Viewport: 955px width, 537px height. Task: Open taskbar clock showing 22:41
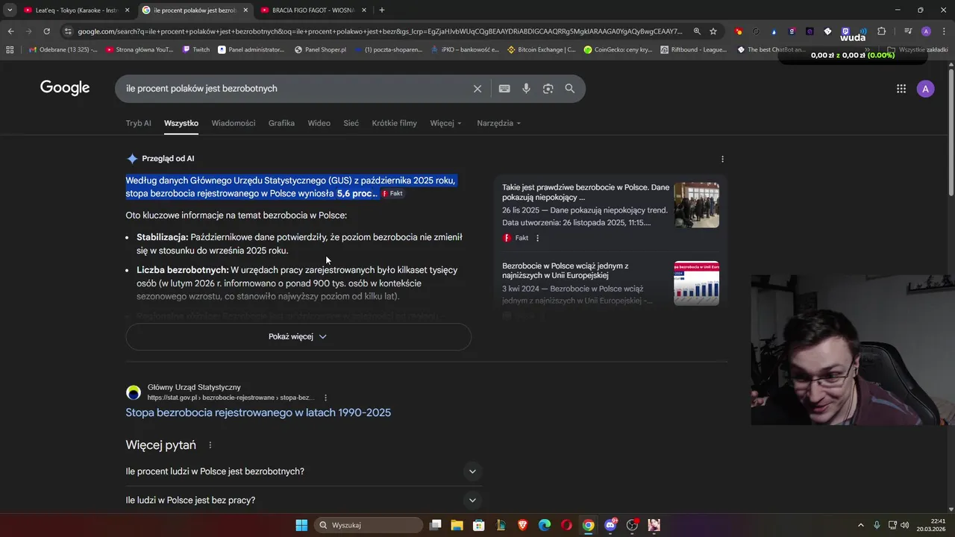(933, 525)
